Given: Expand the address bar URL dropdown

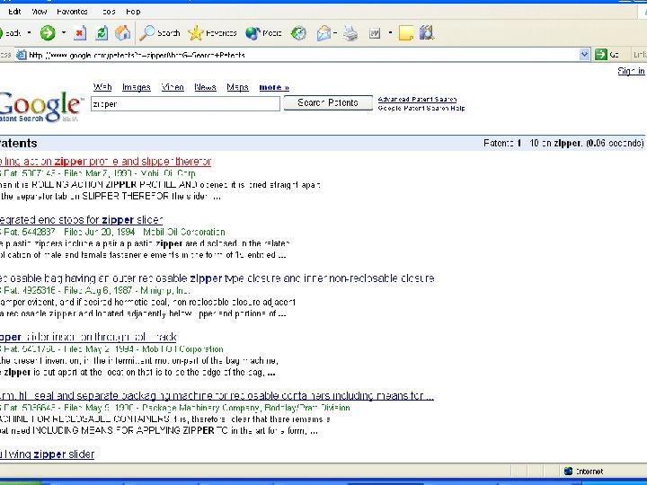Looking at the screenshot, I should tap(584, 54).
